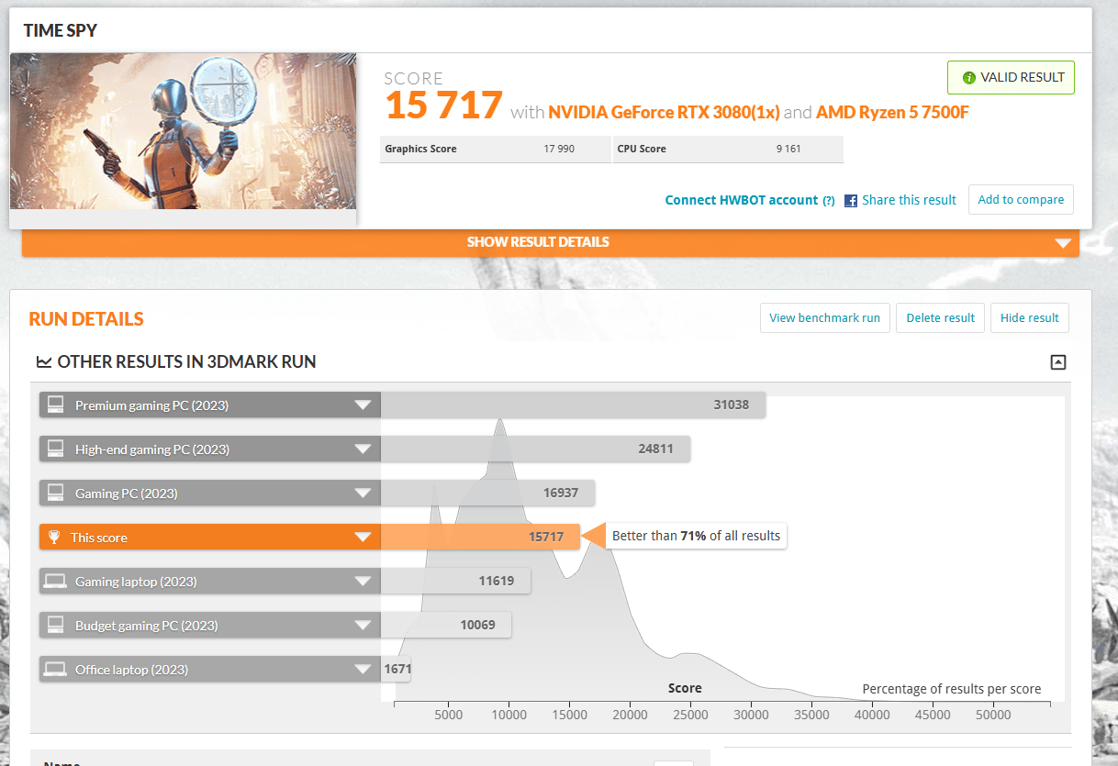
Task: Expand the Budget gaming PC (2023) dropdown arrow
Action: pyautogui.click(x=363, y=626)
